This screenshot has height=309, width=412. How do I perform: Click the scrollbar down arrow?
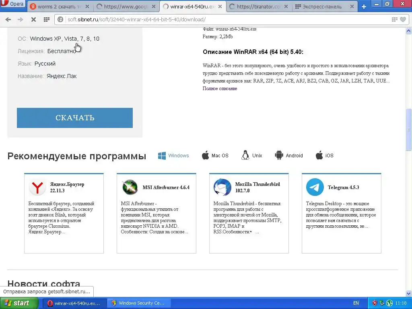coord(408,293)
